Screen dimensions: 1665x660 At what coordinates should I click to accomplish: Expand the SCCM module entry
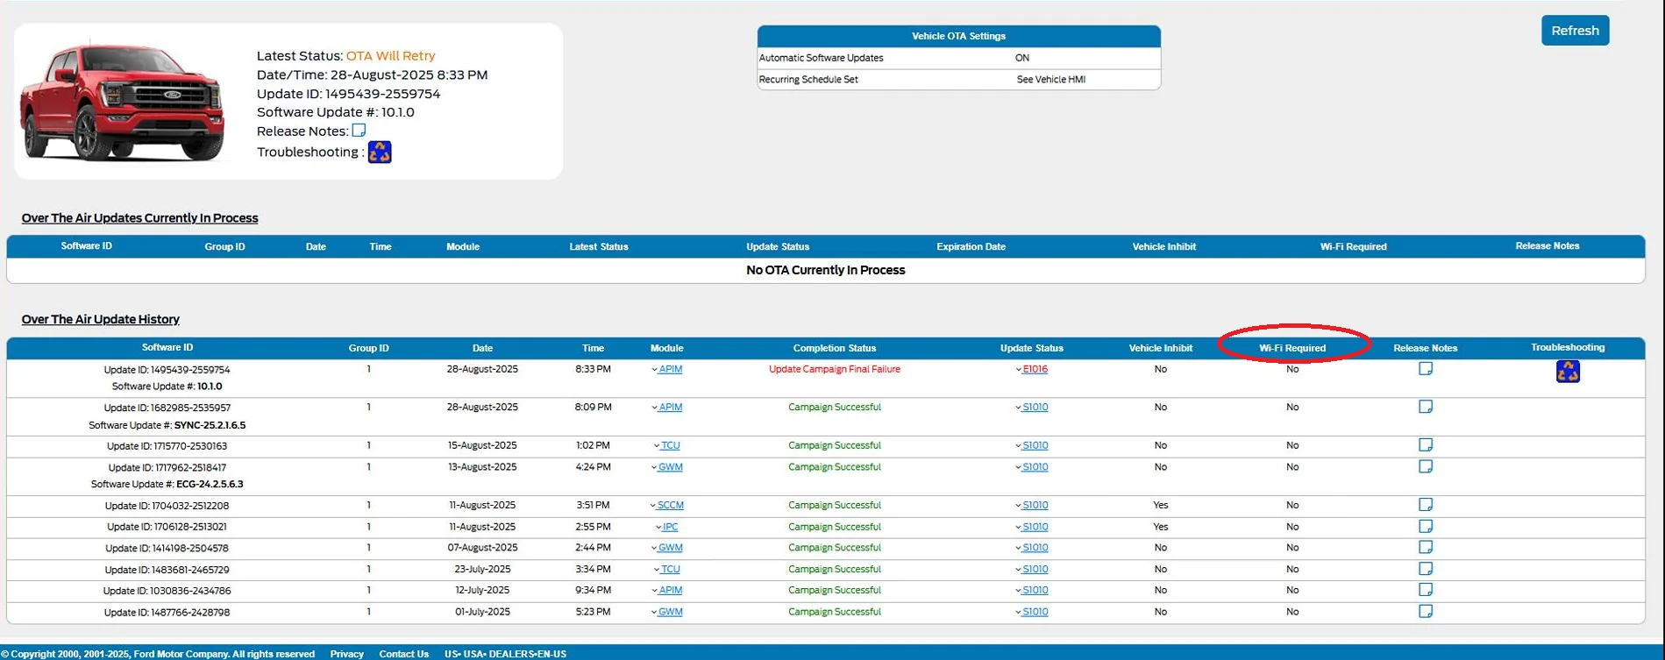pos(667,506)
